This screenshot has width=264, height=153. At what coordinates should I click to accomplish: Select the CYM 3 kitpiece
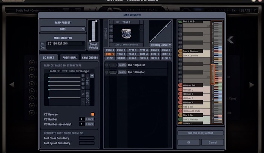132,50
